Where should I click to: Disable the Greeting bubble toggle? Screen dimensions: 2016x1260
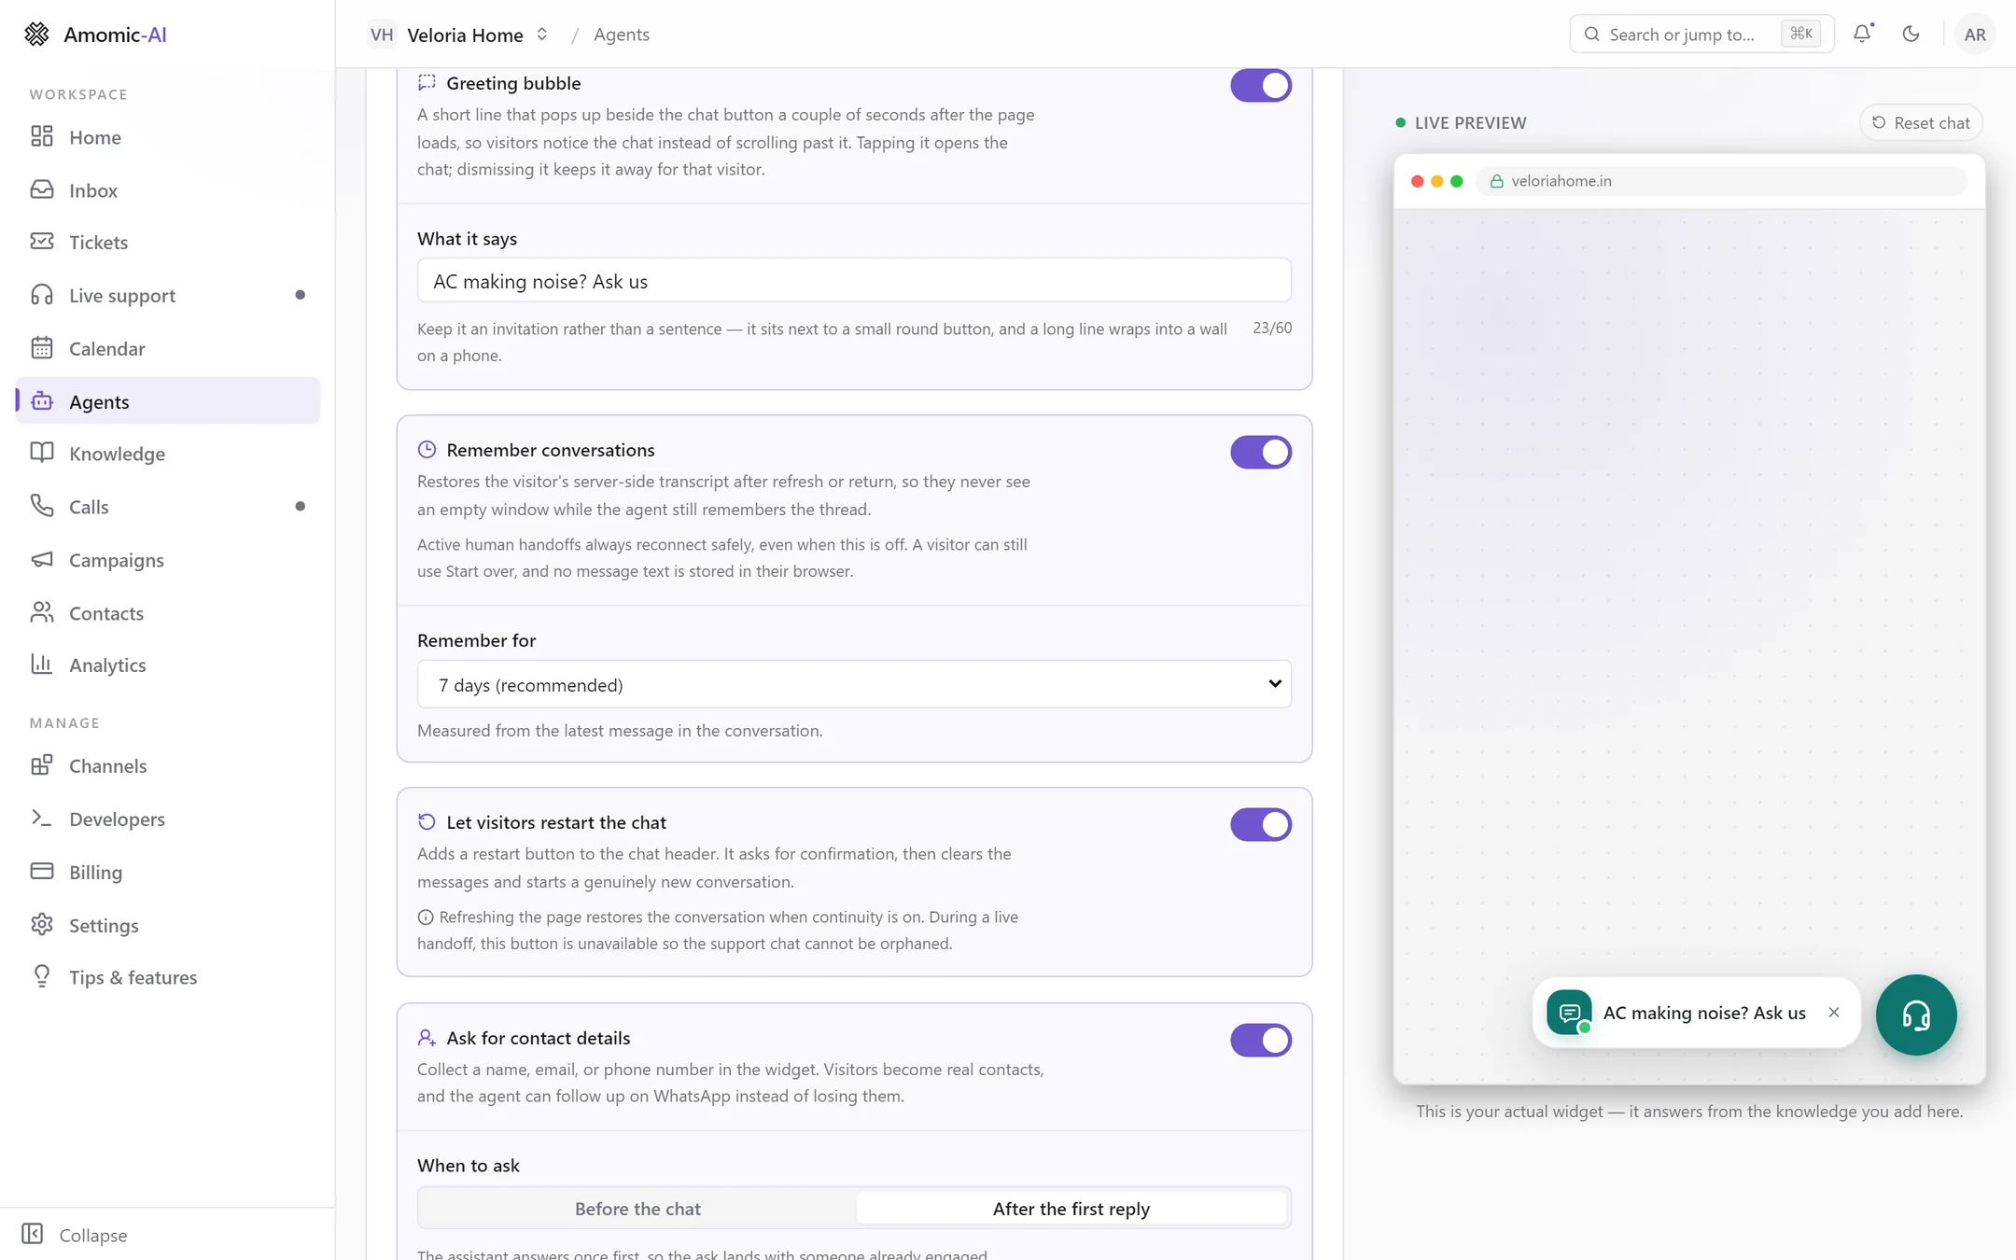[x=1260, y=85]
